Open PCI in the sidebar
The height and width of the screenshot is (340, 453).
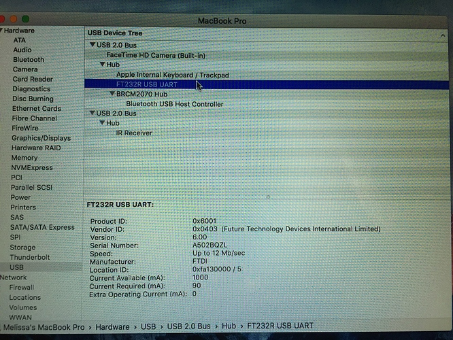click(16, 177)
